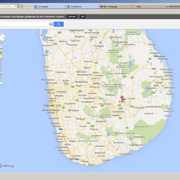Viewport: 180px width, 180px height.
Task: Click the Nuwara Eliya label
Action: point(105,103)
